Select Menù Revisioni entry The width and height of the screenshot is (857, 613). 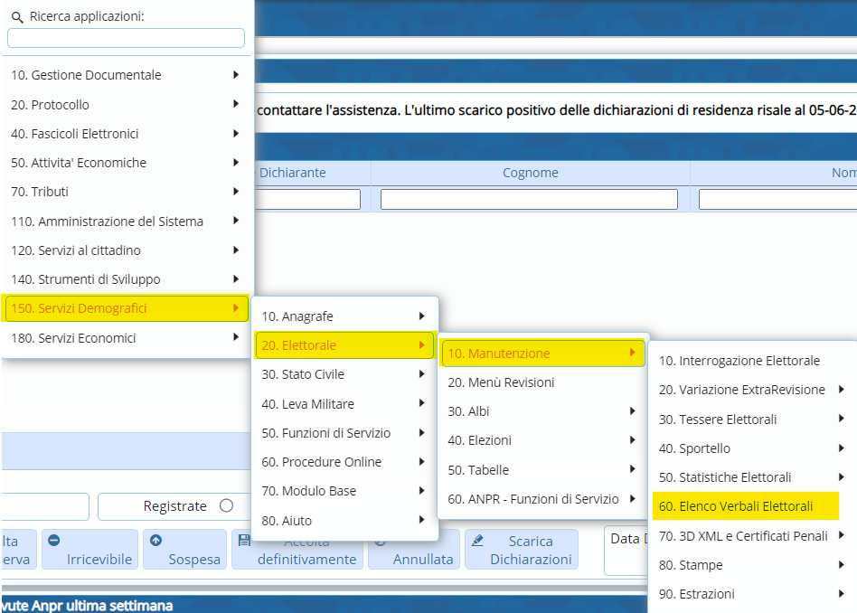point(501,382)
